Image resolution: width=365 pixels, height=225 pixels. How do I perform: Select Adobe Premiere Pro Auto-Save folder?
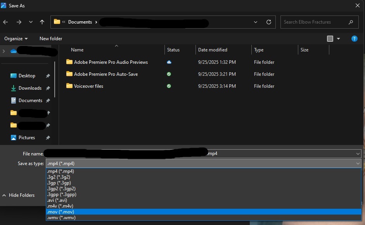click(x=106, y=74)
